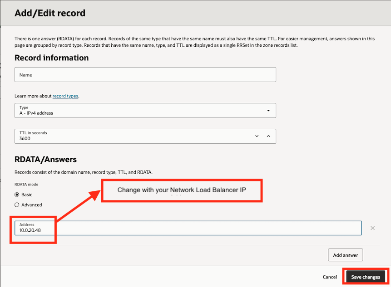Click the Address input field
This screenshot has height=287, width=391.
coord(188,228)
